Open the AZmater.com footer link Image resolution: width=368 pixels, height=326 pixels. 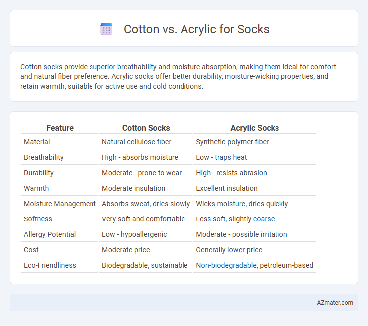335,303
